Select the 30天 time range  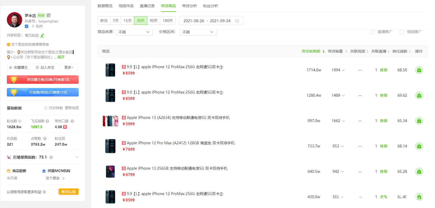coord(141,21)
